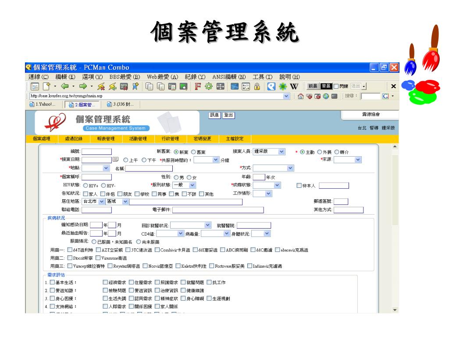Screen dimensions: 449x337
Task: Check the 經濟需求 checkbox
Action: click(x=105, y=282)
